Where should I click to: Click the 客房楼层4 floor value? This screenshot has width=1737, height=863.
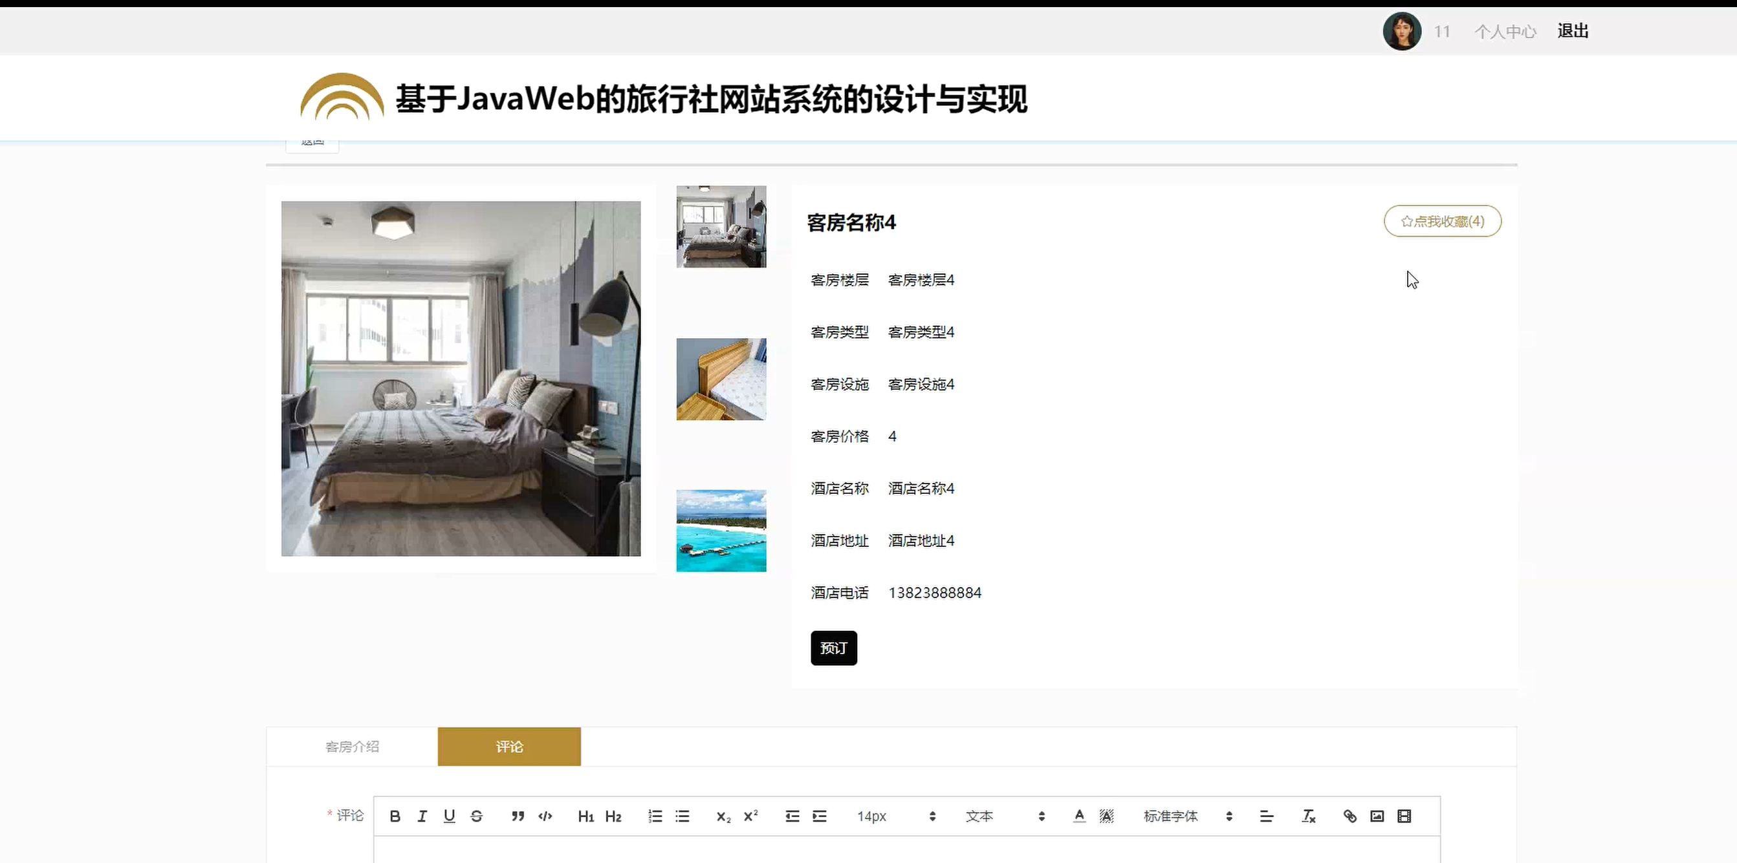pos(921,279)
